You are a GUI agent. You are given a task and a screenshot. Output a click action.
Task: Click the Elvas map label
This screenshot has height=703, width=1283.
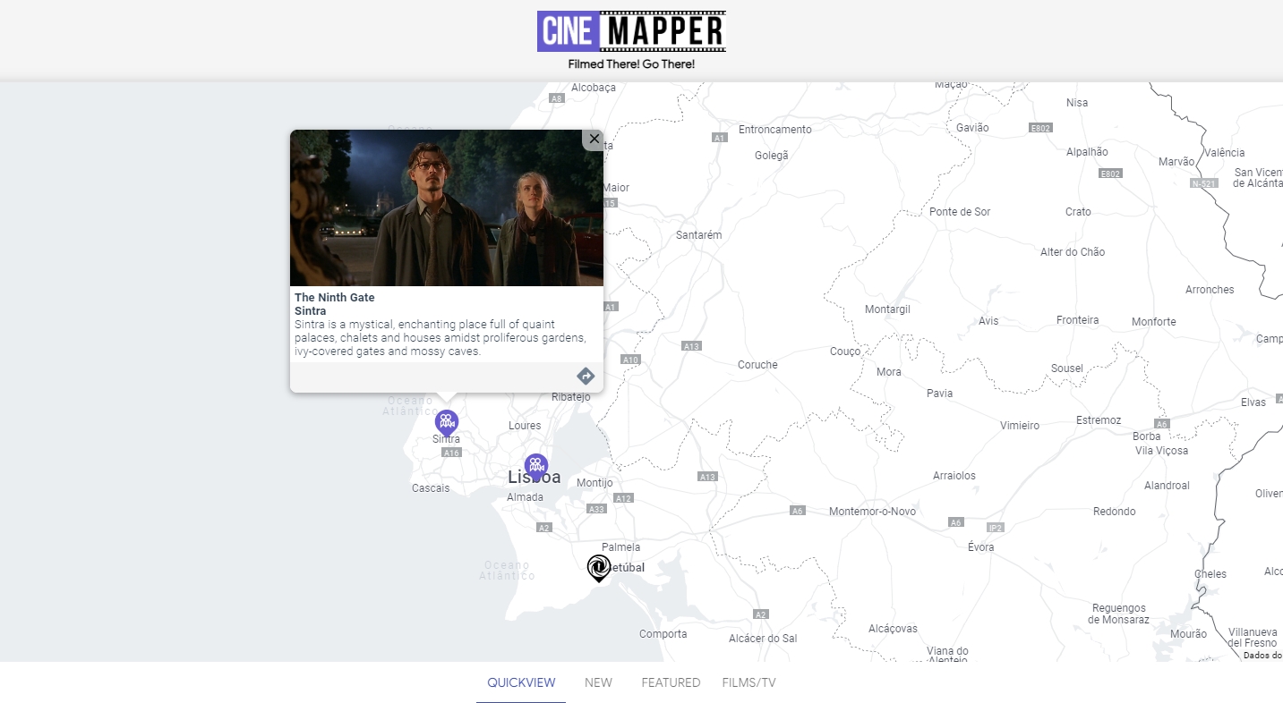click(x=1253, y=402)
